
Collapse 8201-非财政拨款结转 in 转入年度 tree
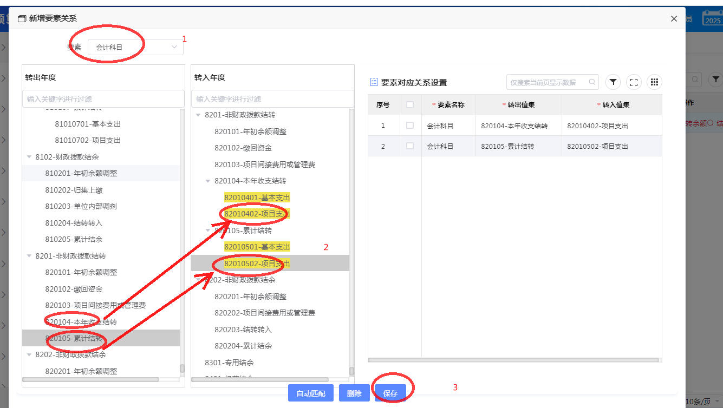pos(198,115)
